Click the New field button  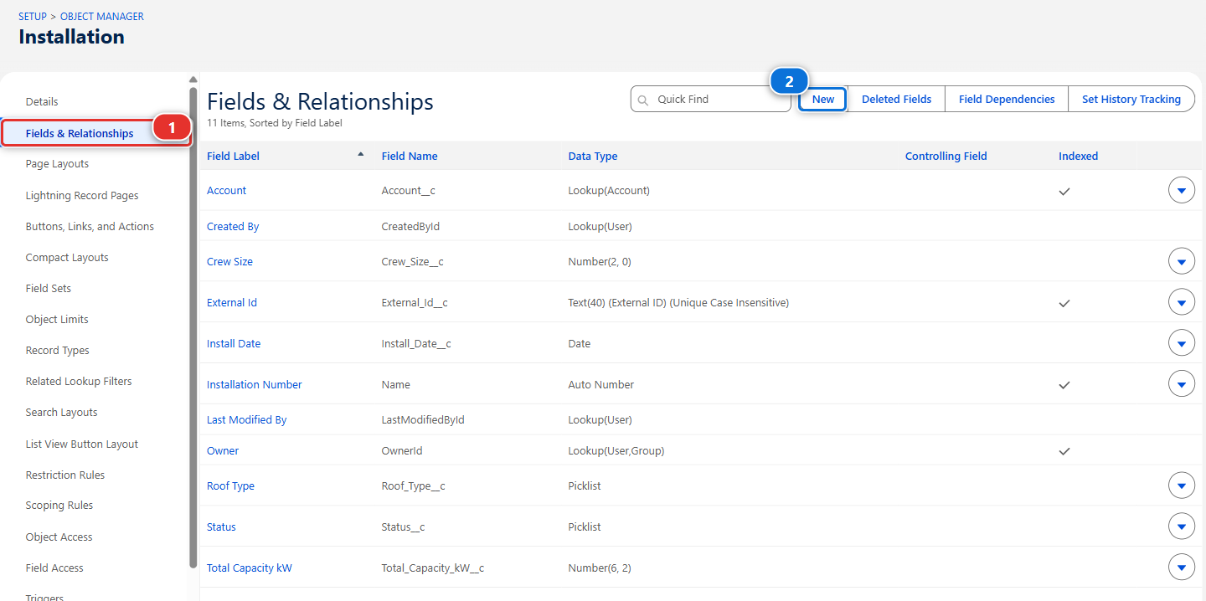click(x=823, y=99)
